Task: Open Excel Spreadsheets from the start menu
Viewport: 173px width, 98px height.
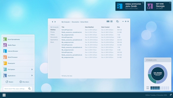Action: pos(18,39)
